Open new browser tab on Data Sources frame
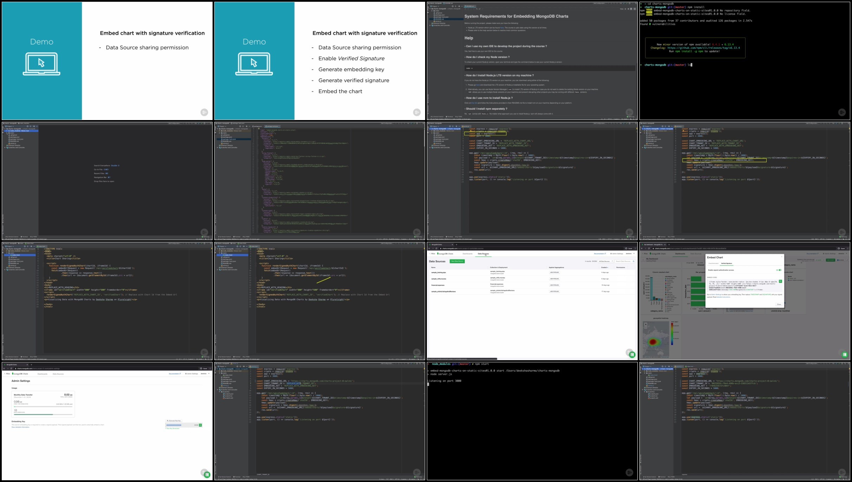This screenshot has height=482, width=852. point(456,245)
